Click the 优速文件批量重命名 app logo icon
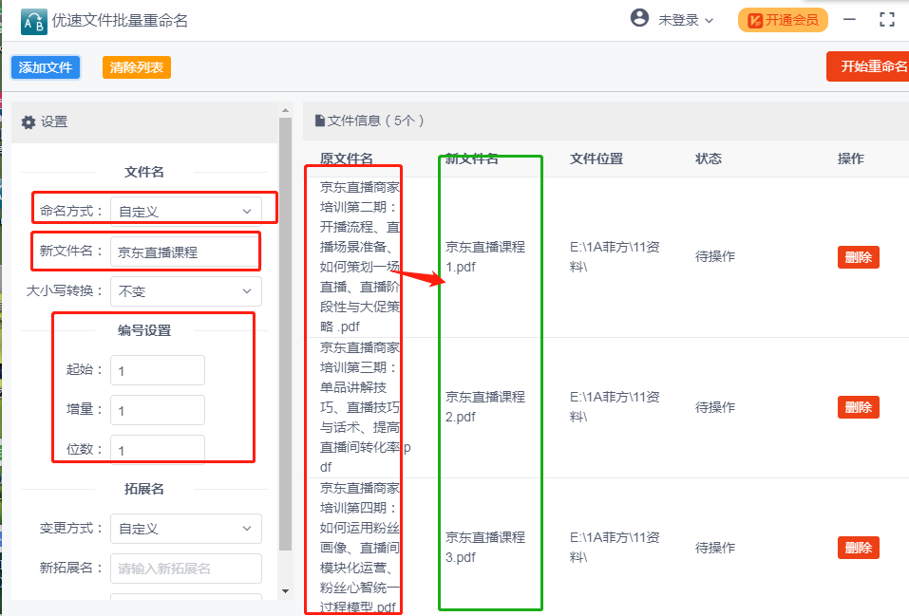This screenshot has height=616, width=909. point(33,22)
